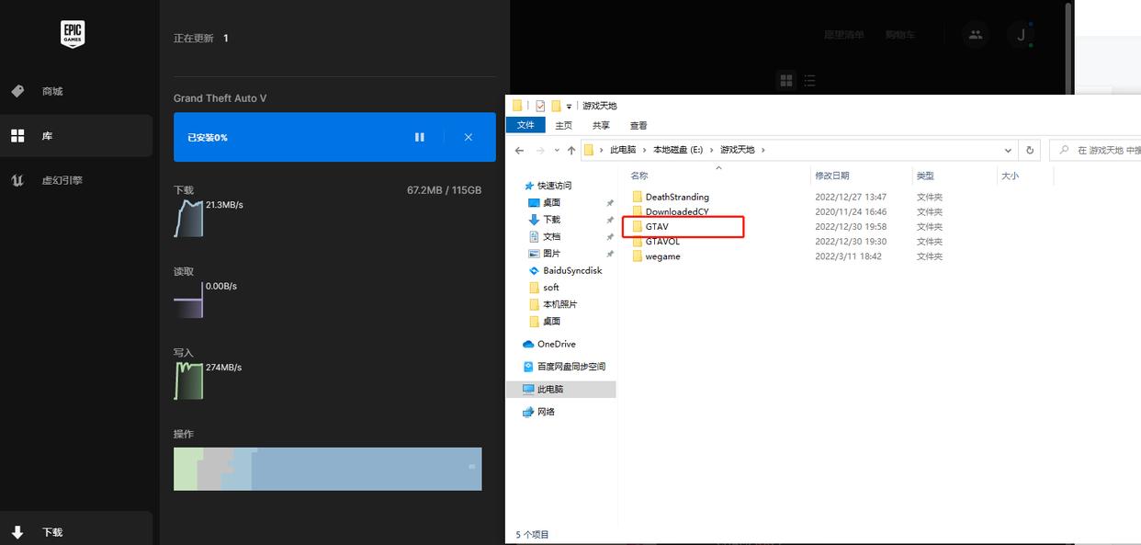
Task: Unpin 下载 from Explorer quick access
Action: (x=609, y=220)
